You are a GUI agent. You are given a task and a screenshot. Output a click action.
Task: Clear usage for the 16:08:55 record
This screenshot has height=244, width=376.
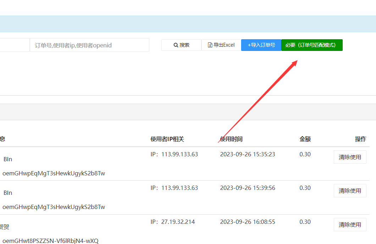tap(350, 225)
